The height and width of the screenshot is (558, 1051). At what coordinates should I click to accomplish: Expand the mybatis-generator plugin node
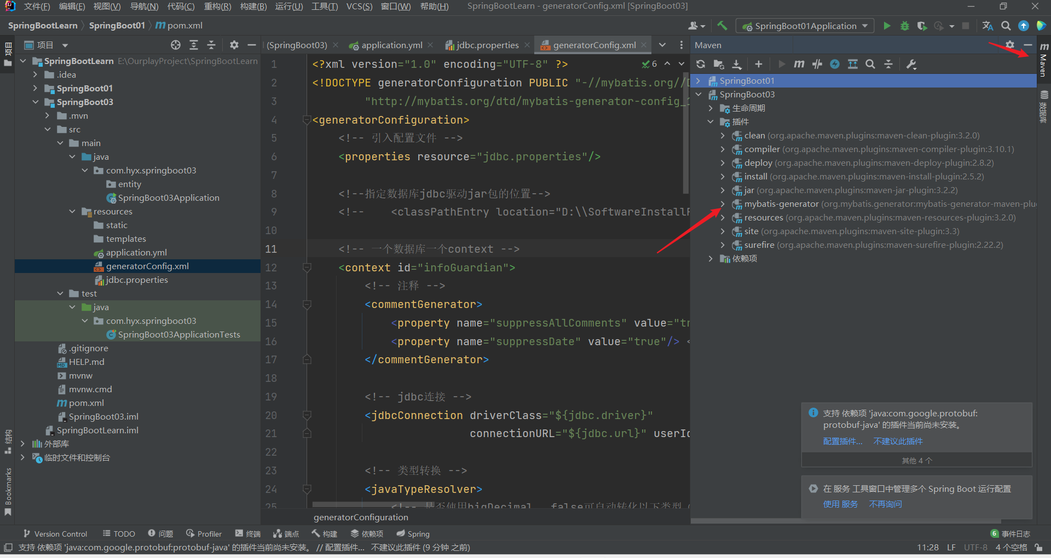tap(723, 204)
